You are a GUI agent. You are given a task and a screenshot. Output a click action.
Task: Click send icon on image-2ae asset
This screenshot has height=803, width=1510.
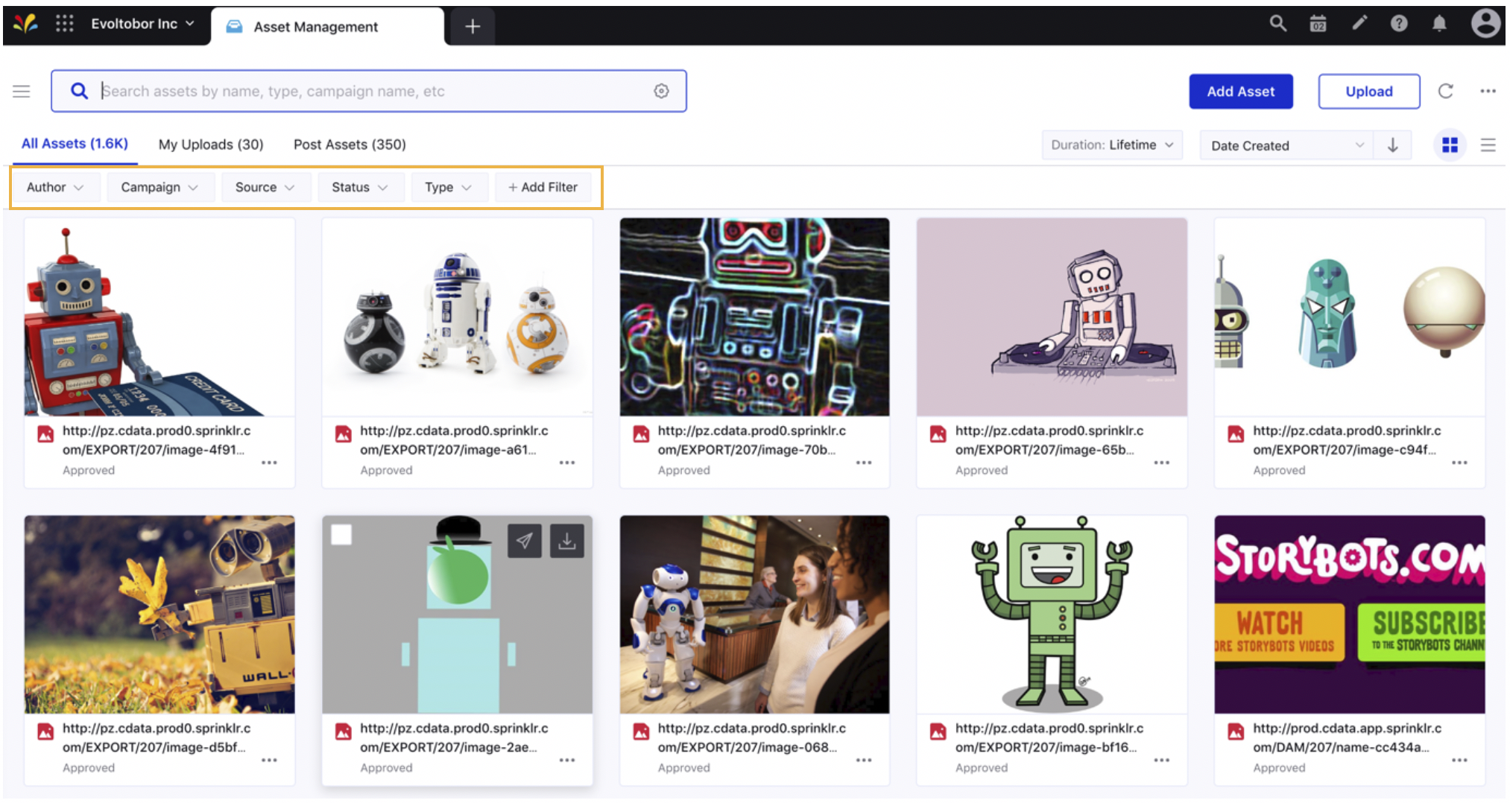(525, 541)
